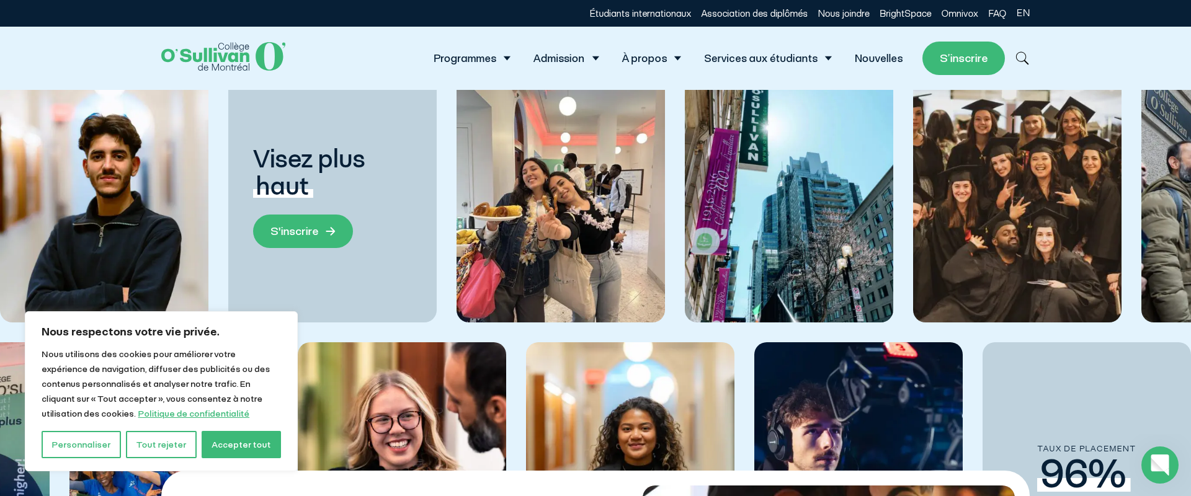The image size is (1191, 496).
Task: Open the green chat bubble widget
Action: 1159,465
